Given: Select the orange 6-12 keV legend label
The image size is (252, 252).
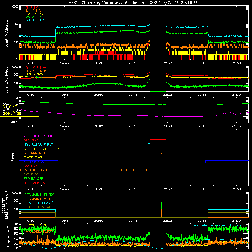Looking at the screenshot, I should (x=34, y=11).
